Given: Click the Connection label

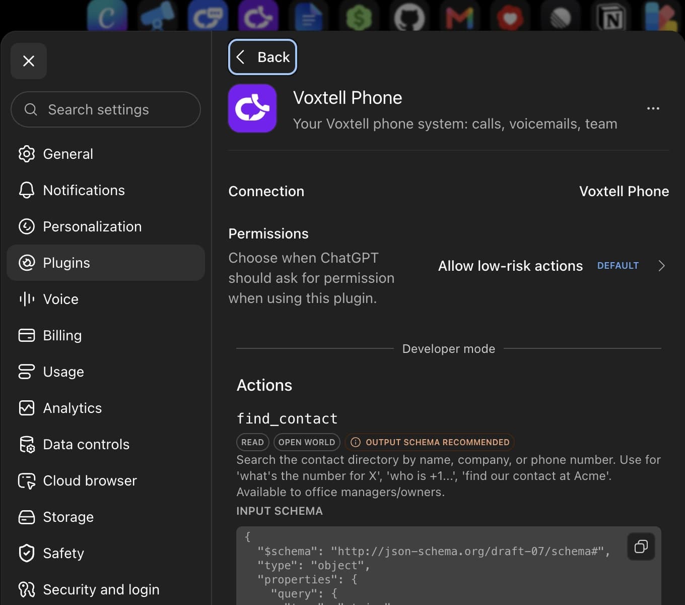Looking at the screenshot, I should [266, 191].
